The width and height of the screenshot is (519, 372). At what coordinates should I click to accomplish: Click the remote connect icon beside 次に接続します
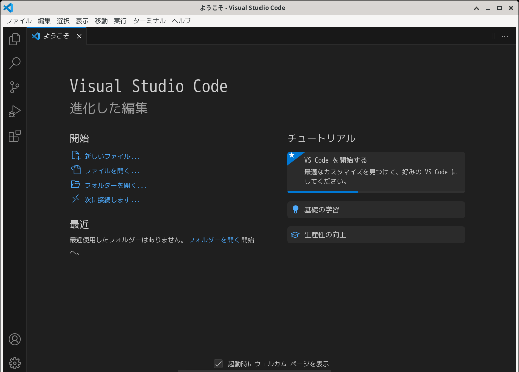tap(76, 199)
